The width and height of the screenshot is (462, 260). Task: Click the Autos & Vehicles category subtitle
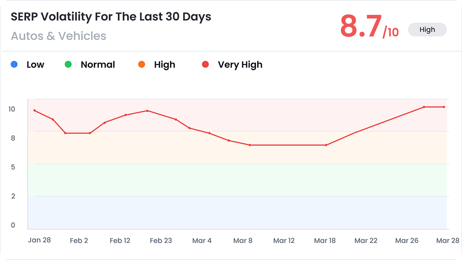[x=58, y=36]
